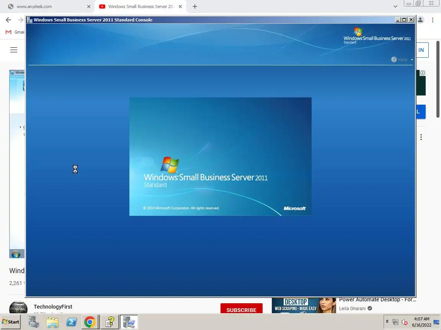Go forward in Chrome
This screenshot has width=441, height=330.
coord(21,20)
